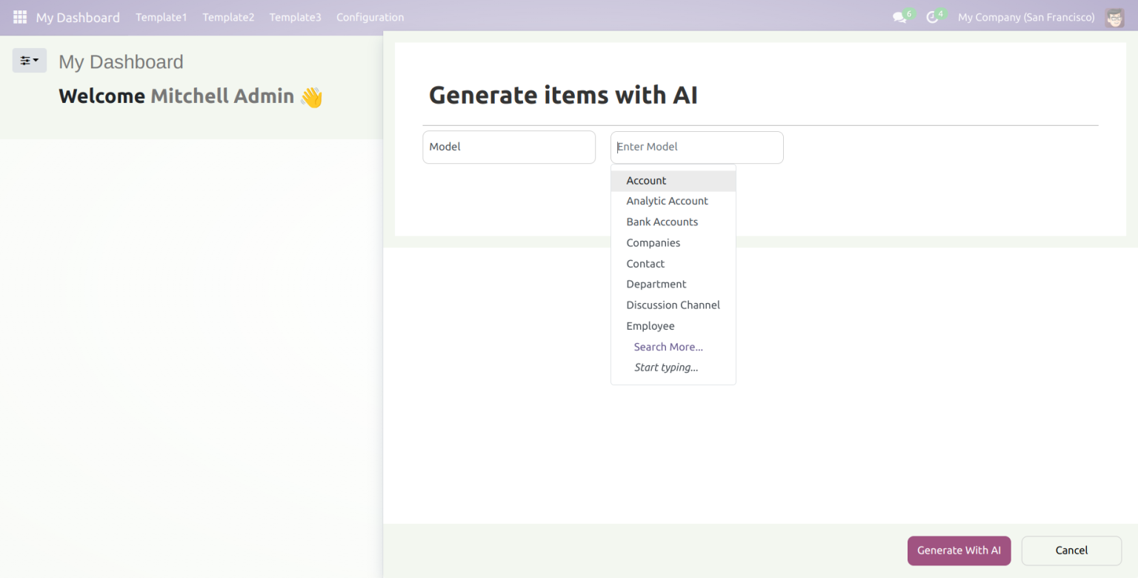Open the discuss messages chat icon

(899, 17)
